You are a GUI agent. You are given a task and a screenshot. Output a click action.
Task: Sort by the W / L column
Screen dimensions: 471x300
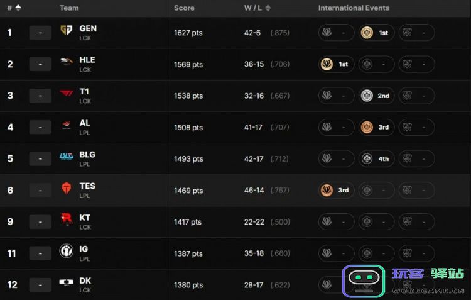(257, 8)
